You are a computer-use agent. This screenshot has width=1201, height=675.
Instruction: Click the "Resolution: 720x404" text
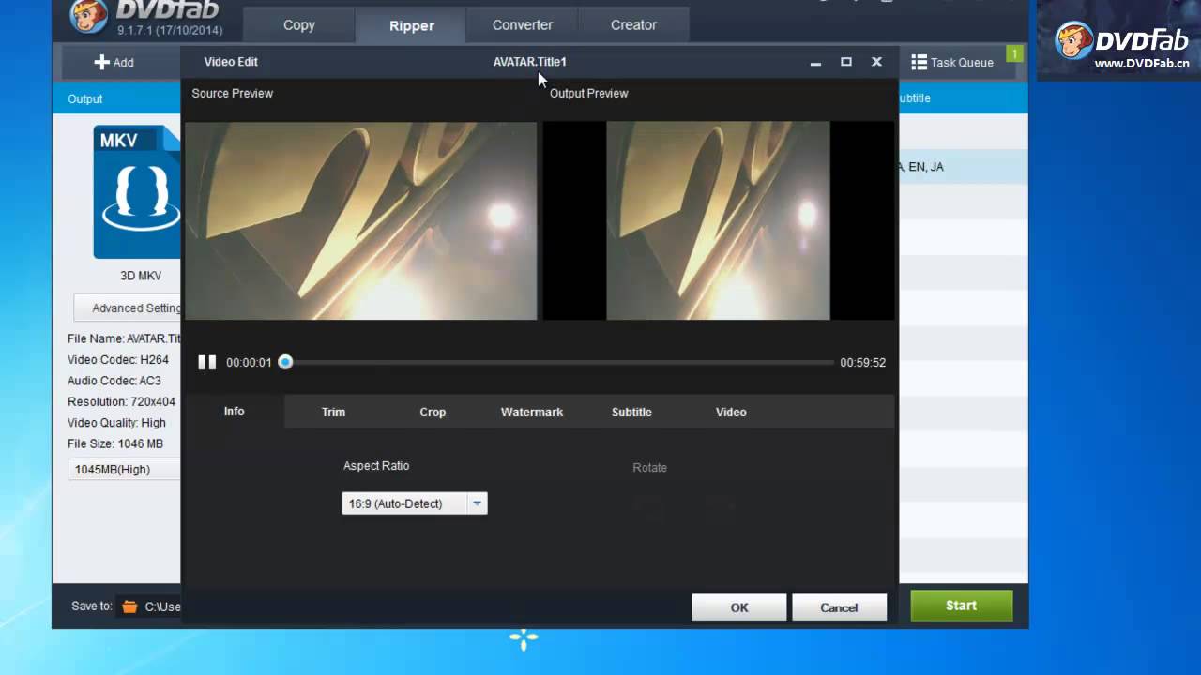tap(121, 401)
